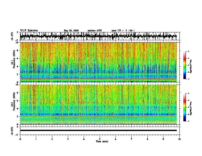Click the "Time (min)" axis title
Viewport: 202px width, 156px height.
tap(102, 141)
